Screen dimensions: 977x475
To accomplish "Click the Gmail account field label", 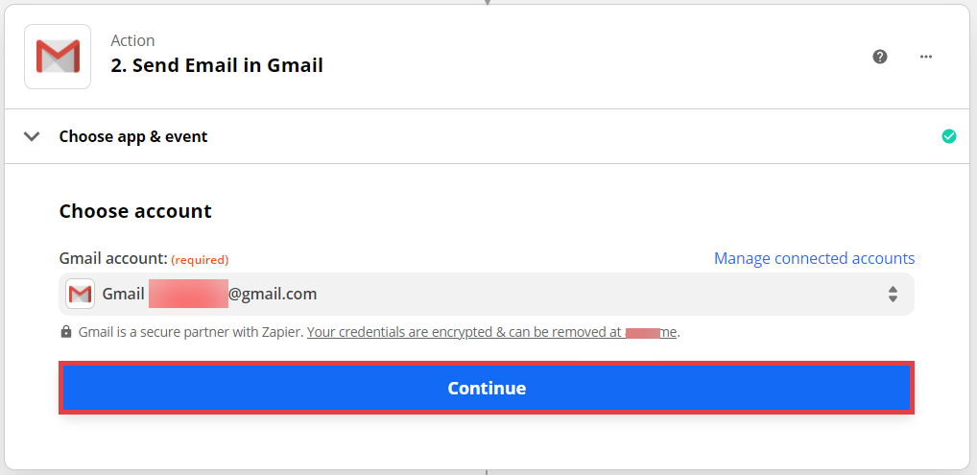I will click(113, 258).
